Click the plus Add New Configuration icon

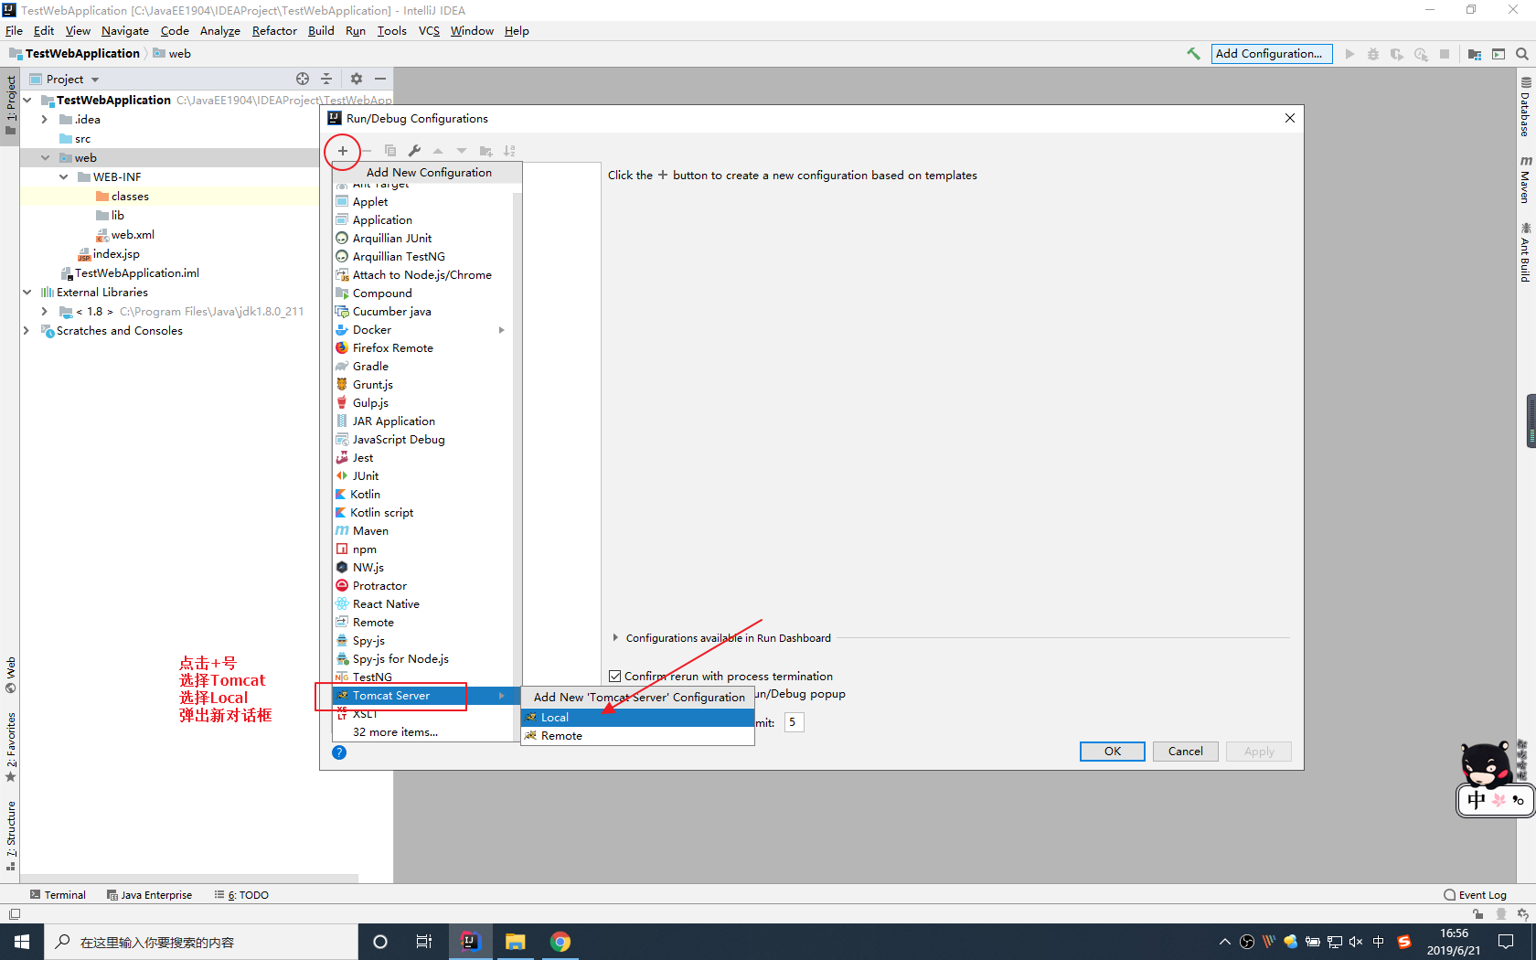tap(343, 151)
